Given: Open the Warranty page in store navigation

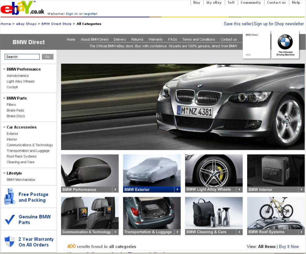Looking at the screenshot, I should [155, 39].
